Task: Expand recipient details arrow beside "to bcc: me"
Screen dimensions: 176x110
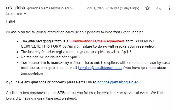Action: click(25, 14)
